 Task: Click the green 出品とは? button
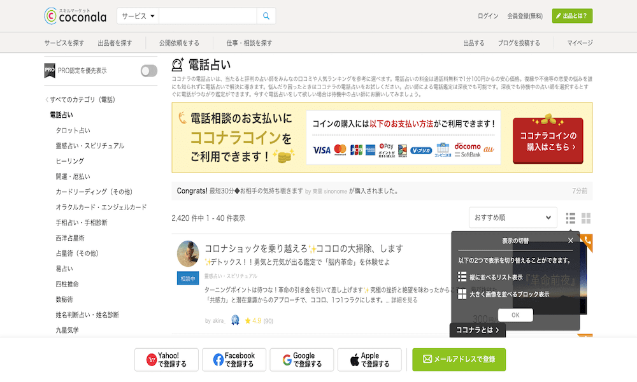(572, 16)
